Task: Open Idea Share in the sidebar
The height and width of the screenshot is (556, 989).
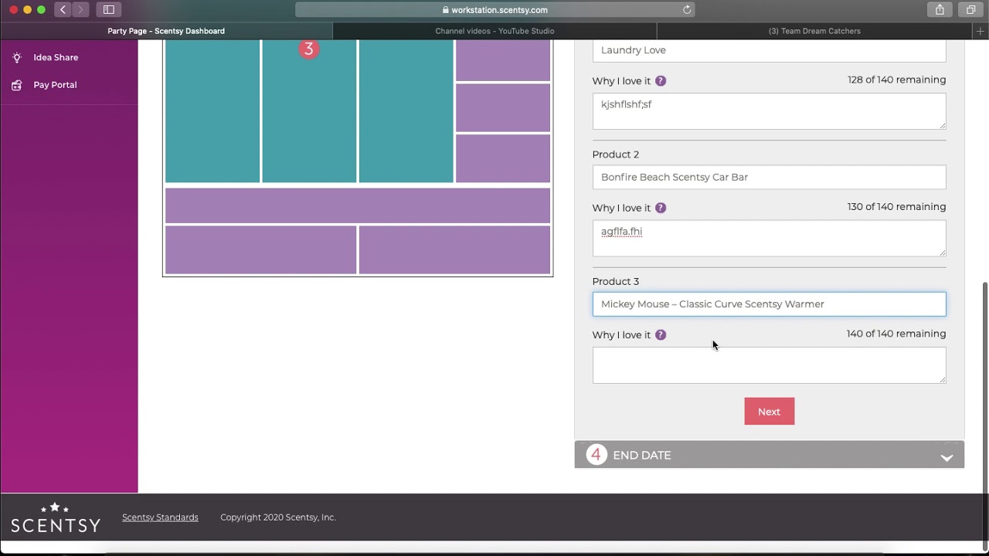Action: pos(56,58)
